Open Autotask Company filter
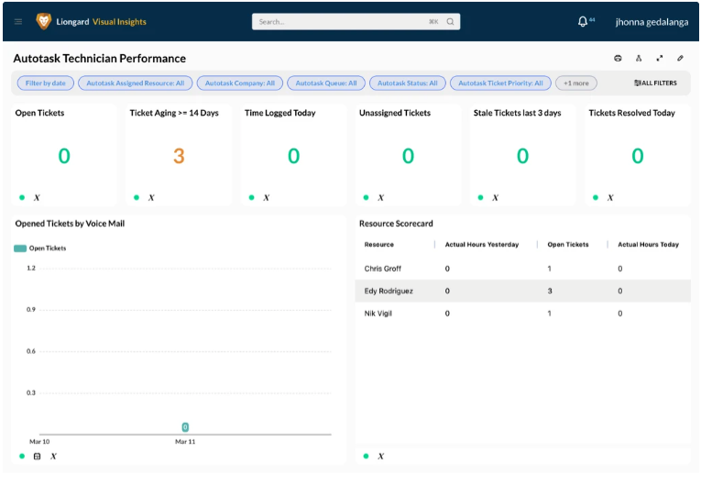The image size is (701, 486). [240, 83]
